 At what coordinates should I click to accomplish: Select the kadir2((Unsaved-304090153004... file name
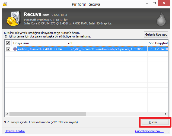[x=41, y=49]
